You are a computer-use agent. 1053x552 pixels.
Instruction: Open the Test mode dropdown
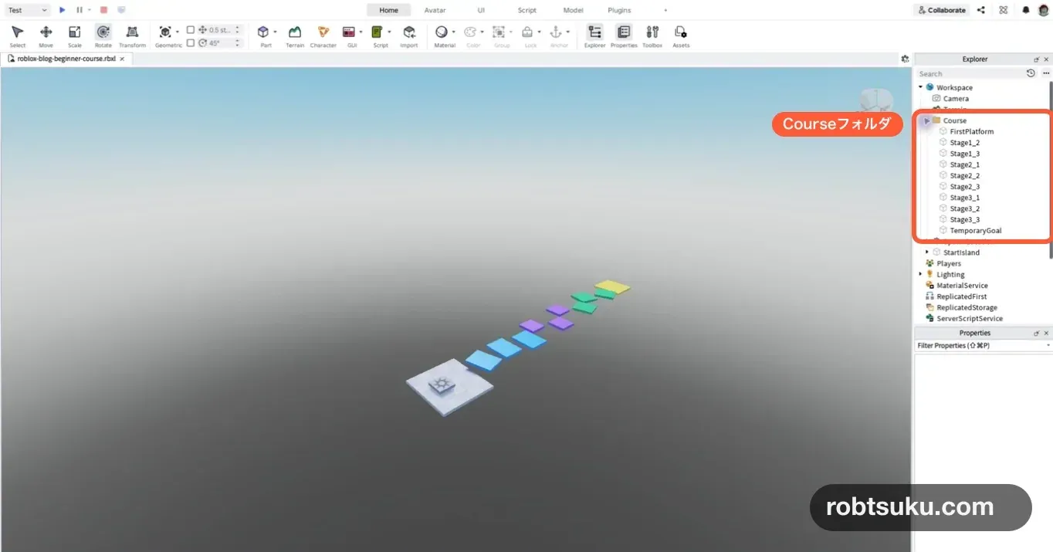point(28,10)
